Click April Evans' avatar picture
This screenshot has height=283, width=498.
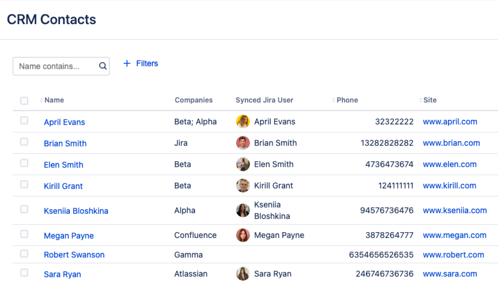[x=243, y=122]
